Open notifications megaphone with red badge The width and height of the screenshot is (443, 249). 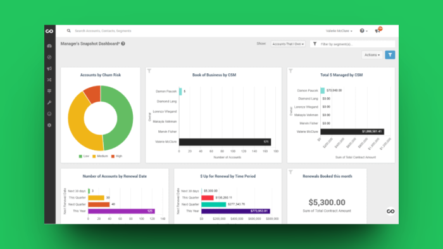(x=378, y=30)
